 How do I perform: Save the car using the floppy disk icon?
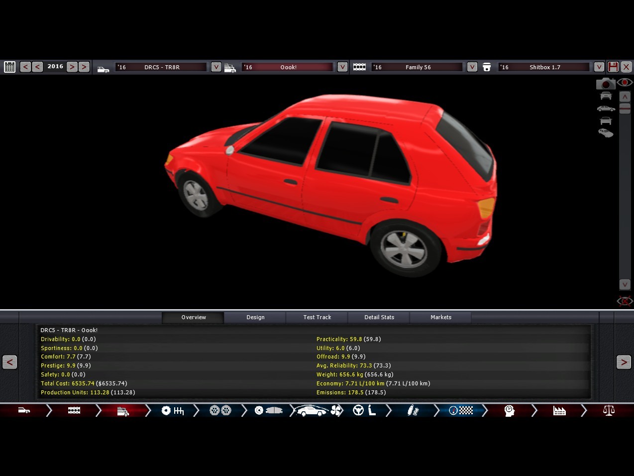pos(613,67)
